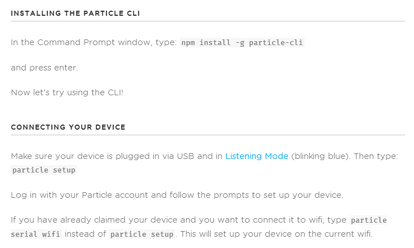Screen dimensions: 414x248
Task: Select the Connecting Your Device heading
Action: [x=68, y=127]
